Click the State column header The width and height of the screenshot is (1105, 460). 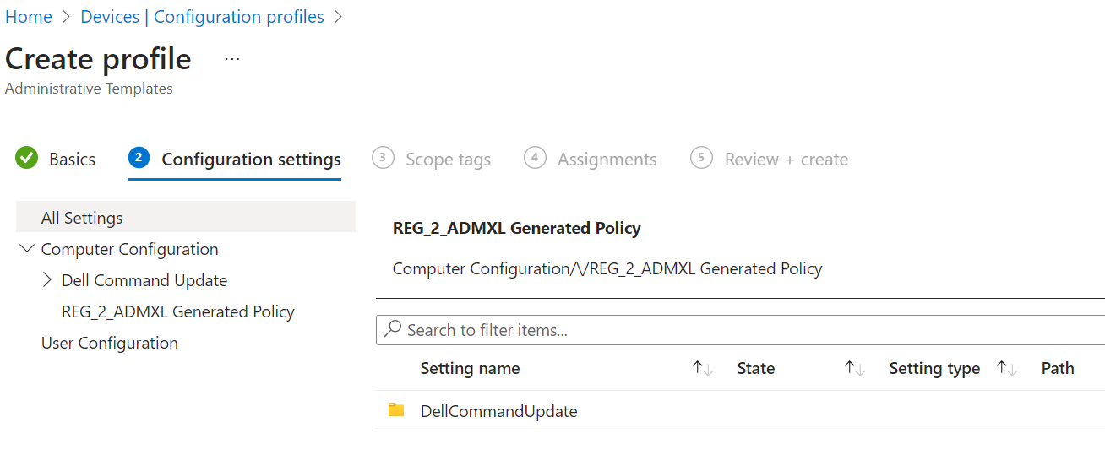point(755,368)
